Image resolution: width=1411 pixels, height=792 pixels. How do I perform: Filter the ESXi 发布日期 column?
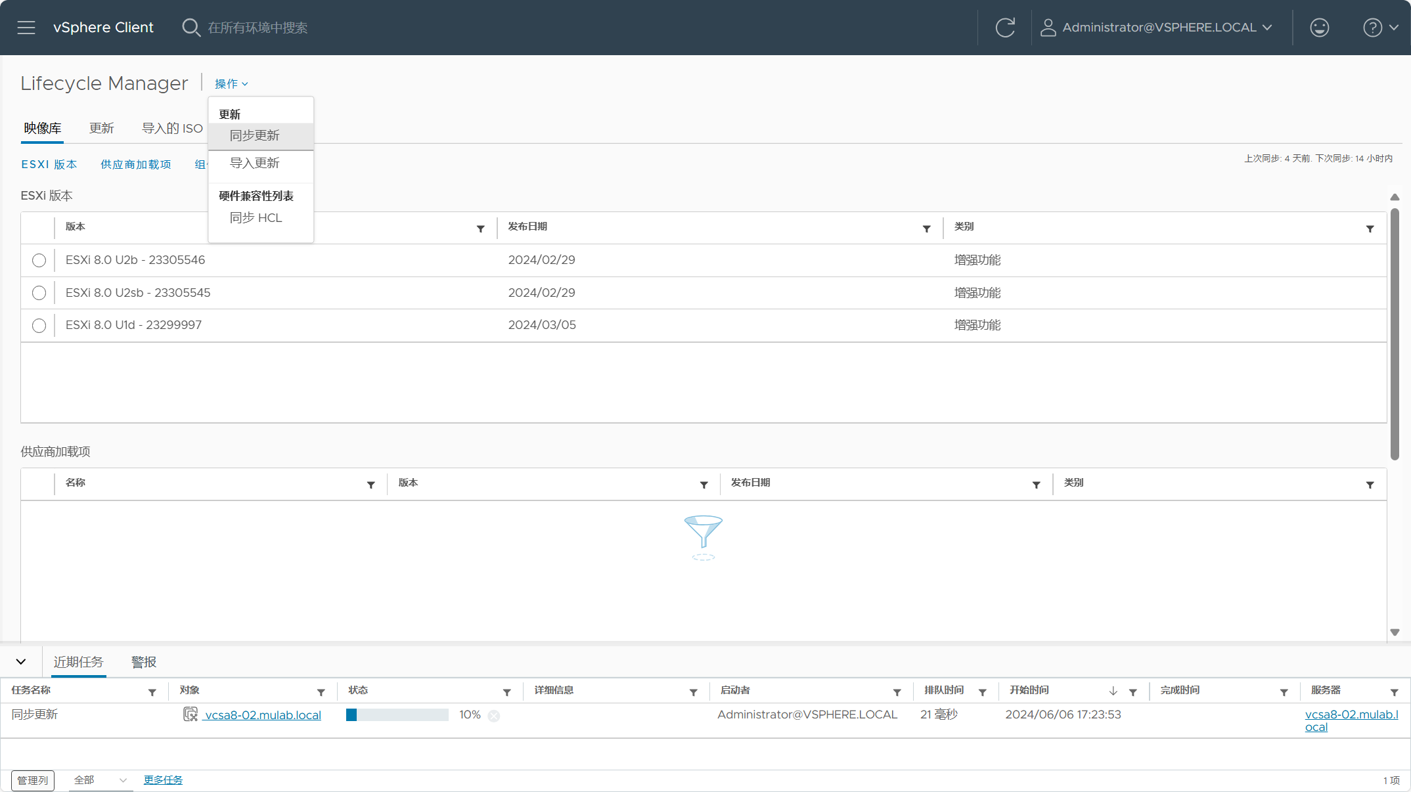(927, 229)
